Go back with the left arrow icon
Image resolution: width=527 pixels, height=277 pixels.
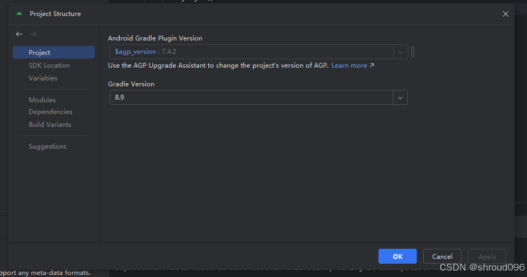[x=19, y=34]
